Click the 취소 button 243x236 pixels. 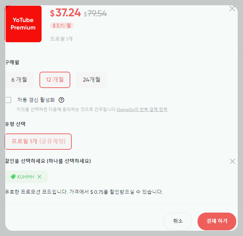click(x=178, y=221)
